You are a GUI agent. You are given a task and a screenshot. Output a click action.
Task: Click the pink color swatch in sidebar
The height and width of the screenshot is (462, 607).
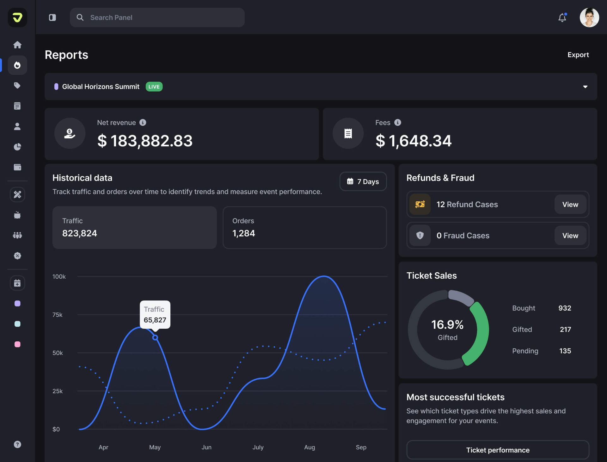(x=17, y=344)
